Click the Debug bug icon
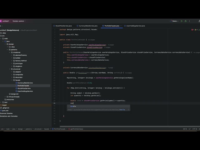200x150 pixels. [x=186, y=21]
